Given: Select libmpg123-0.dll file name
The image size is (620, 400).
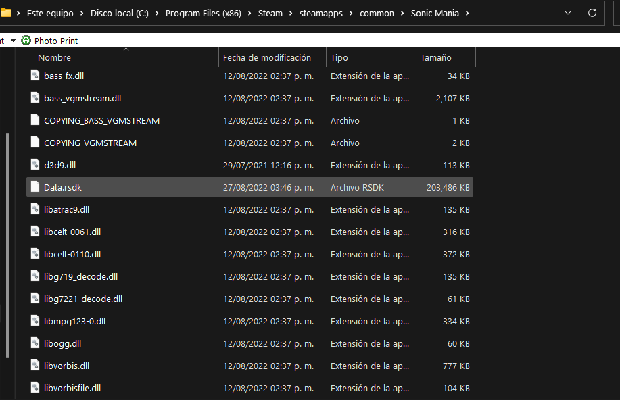Looking at the screenshot, I should [75, 322].
